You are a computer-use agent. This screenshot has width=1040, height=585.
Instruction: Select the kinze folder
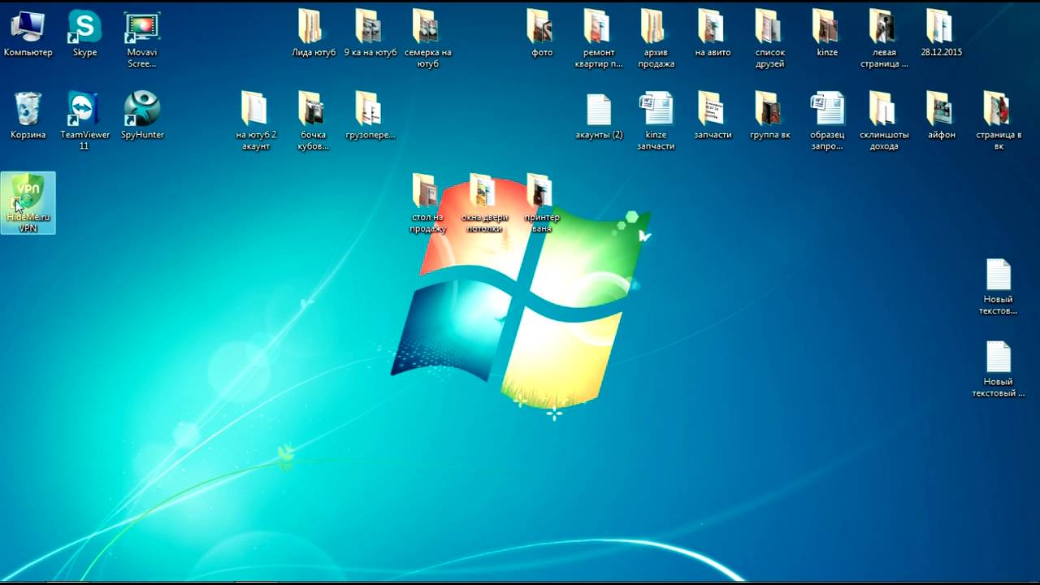pyautogui.click(x=826, y=33)
